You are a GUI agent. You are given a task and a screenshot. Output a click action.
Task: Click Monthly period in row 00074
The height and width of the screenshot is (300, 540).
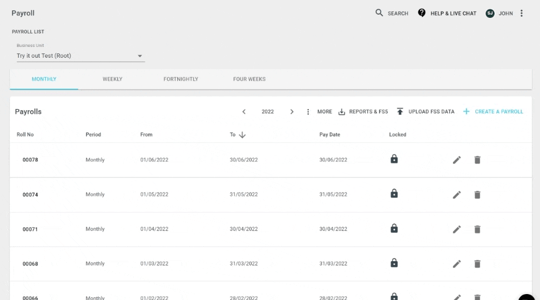click(x=95, y=194)
